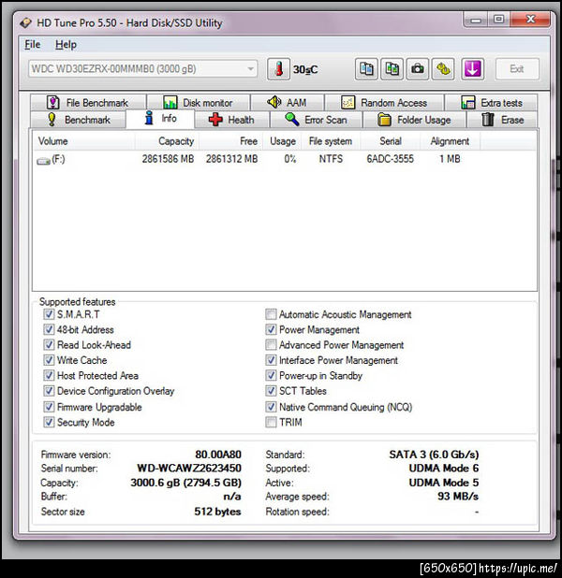
Task: Select the 2861312 MB free cell
Action: click(232, 159)
